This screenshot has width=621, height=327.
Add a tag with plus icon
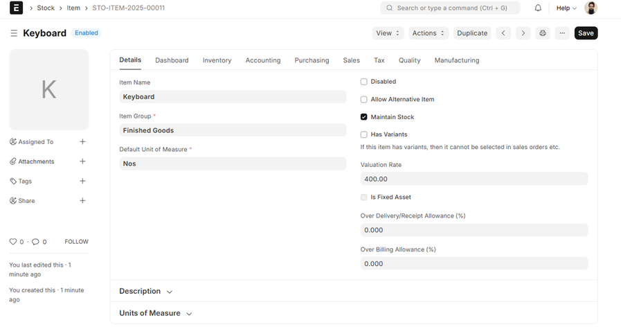click(82, 181)
